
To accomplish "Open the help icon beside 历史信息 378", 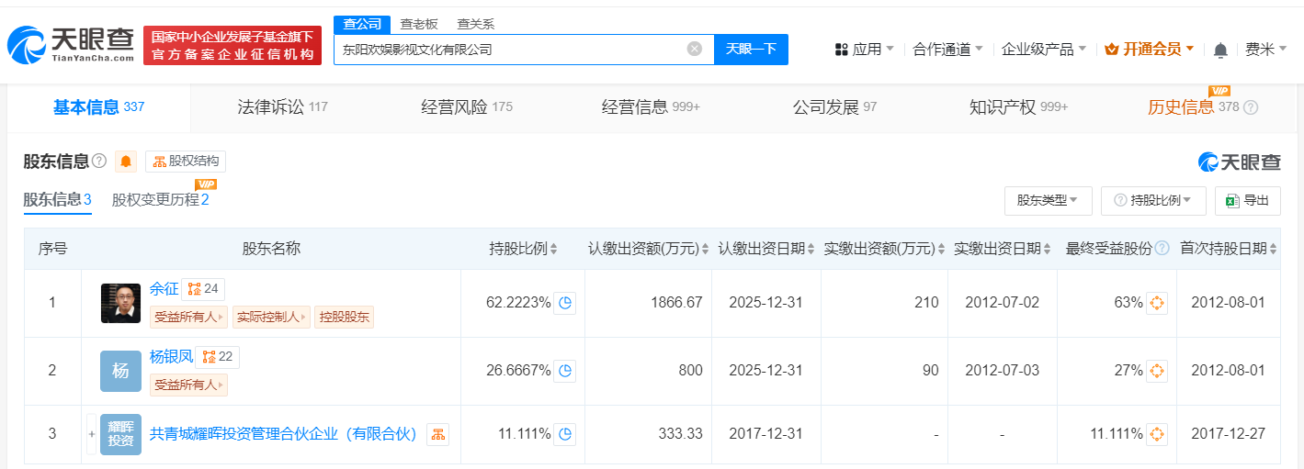I will 1251,107.
